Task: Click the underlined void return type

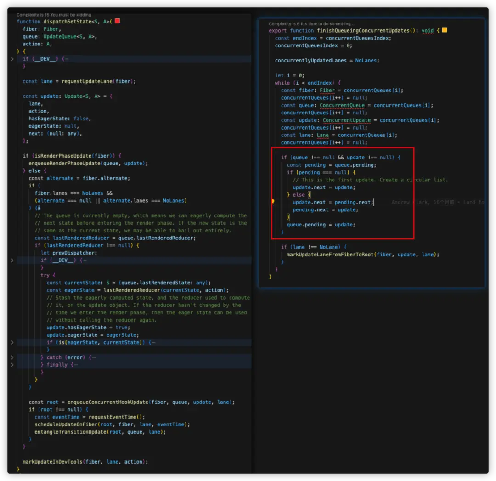Action: [x=427, y=31]
